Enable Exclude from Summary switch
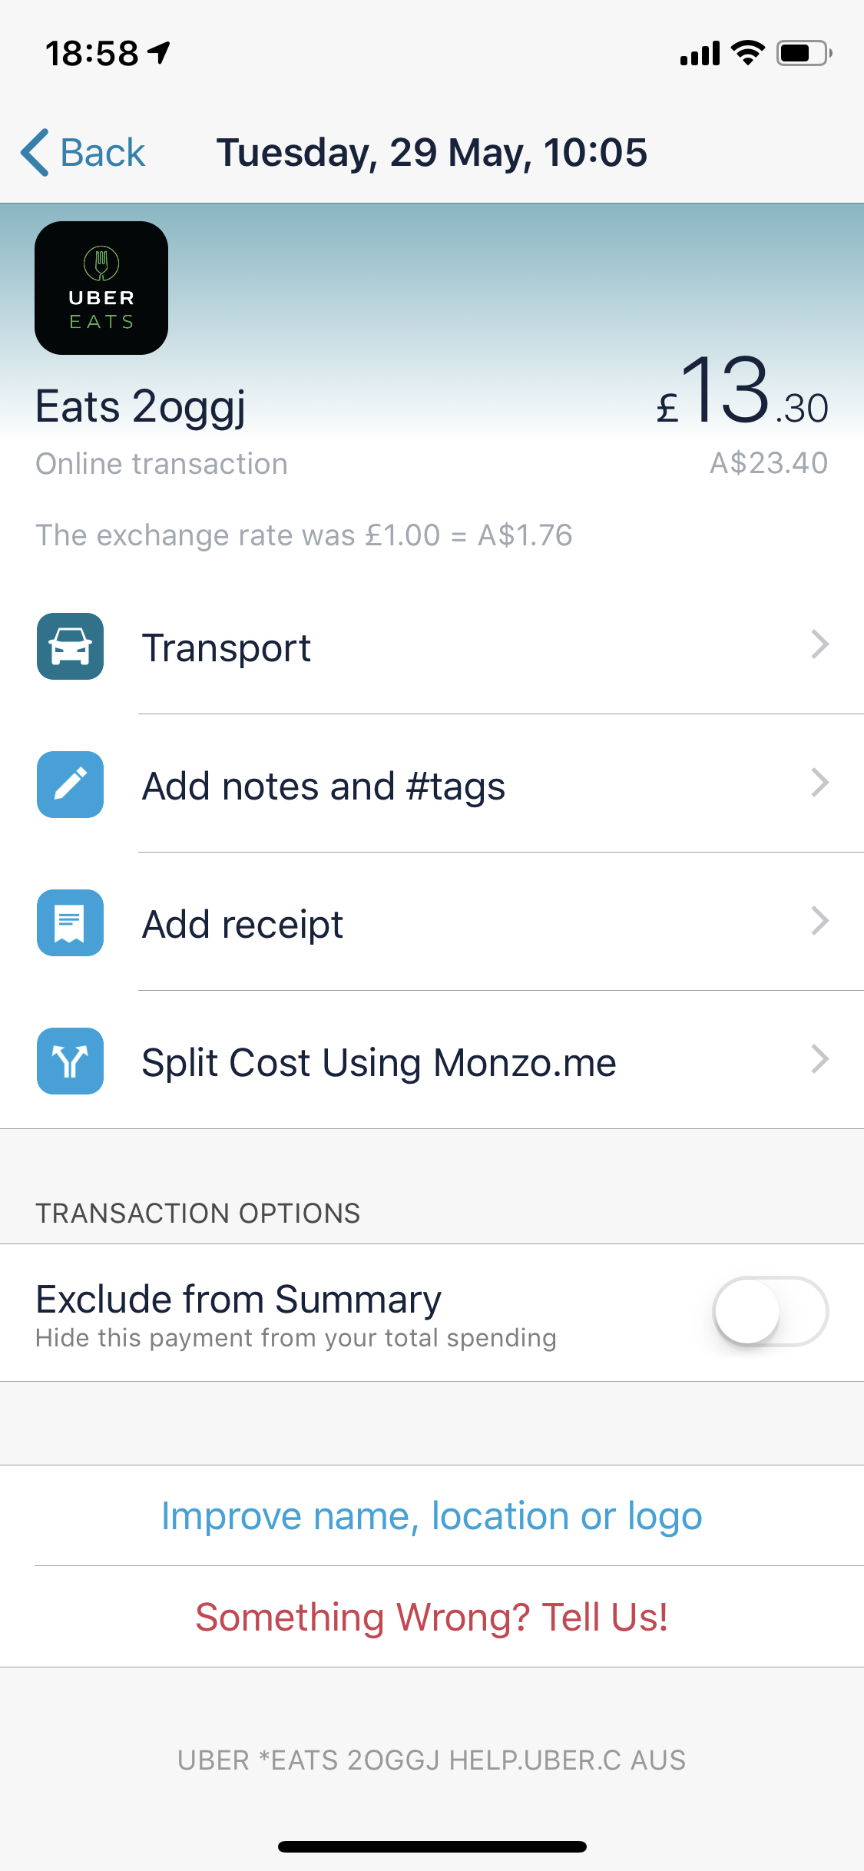Viewport: 864px width, 1871px height. [770, 1311]
